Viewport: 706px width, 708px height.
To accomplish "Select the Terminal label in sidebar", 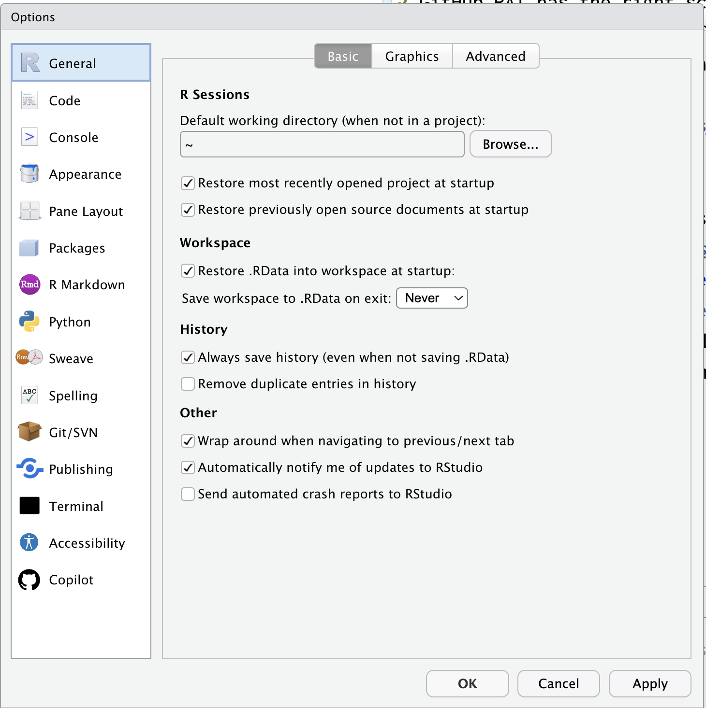I will (76, 506).
